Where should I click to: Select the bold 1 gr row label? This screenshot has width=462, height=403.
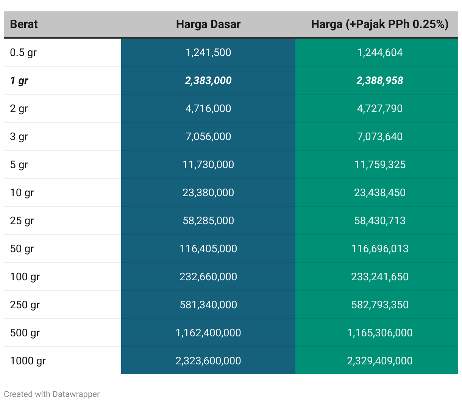pos(19,80)
